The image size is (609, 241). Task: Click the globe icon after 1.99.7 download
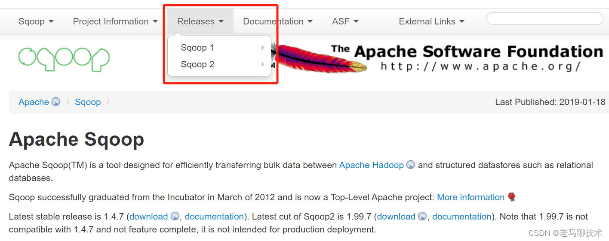tap(422, 216)
